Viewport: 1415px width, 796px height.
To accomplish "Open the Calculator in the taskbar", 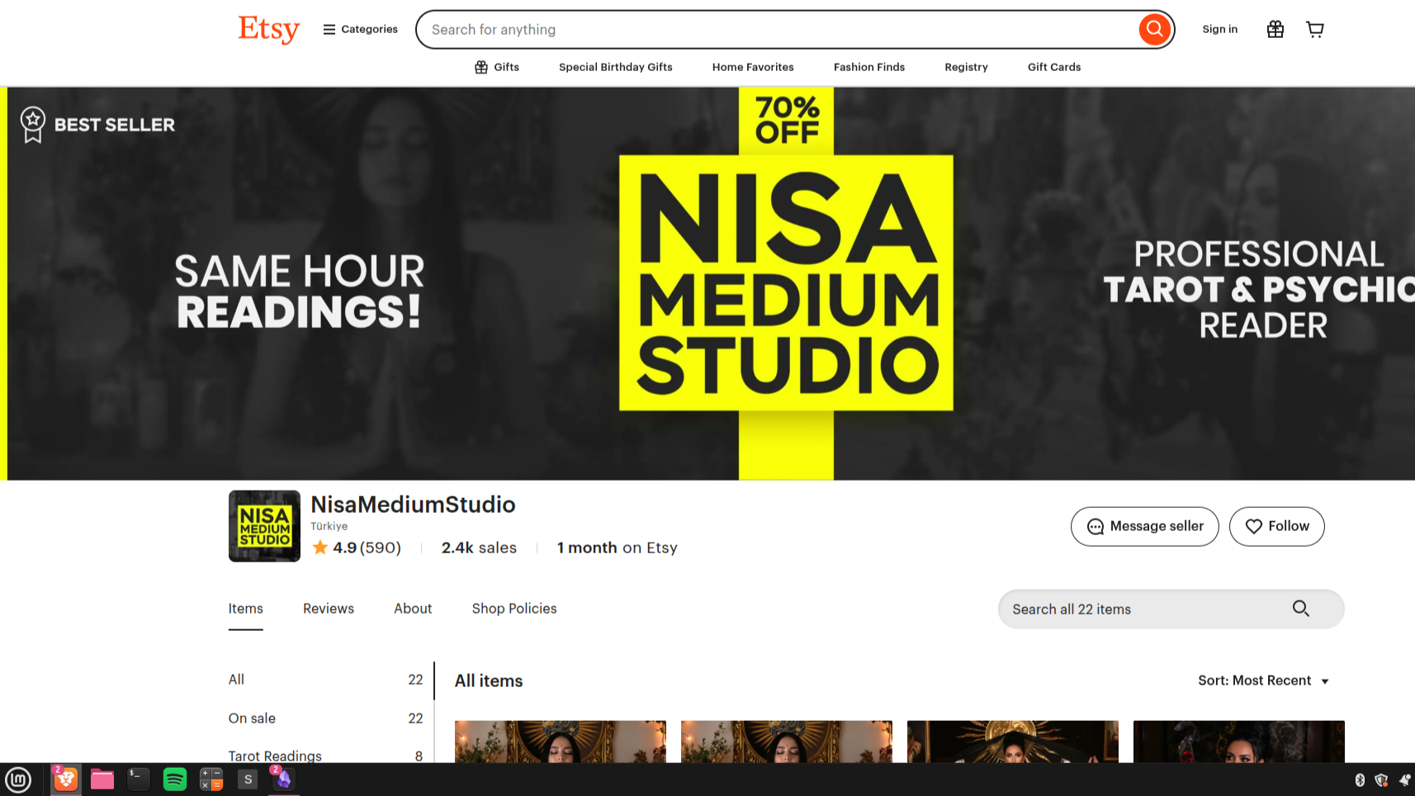I will [x=211, y=779].
